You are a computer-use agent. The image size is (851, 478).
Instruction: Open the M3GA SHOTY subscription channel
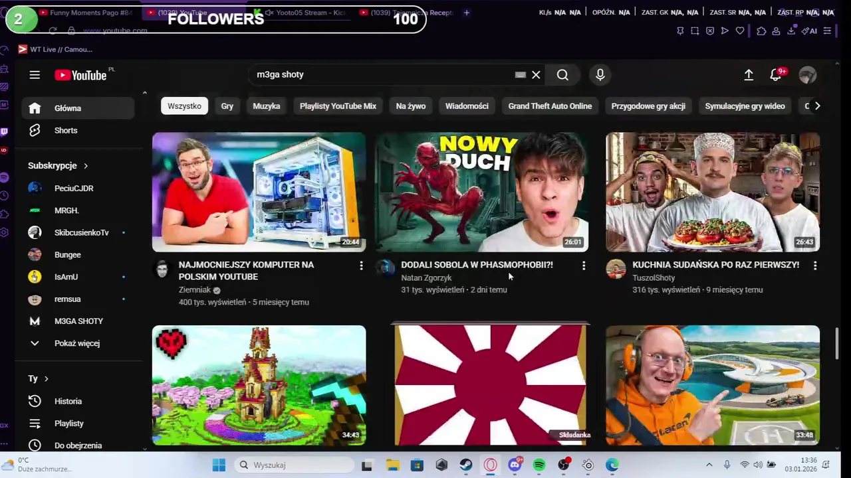coord(78,321)
